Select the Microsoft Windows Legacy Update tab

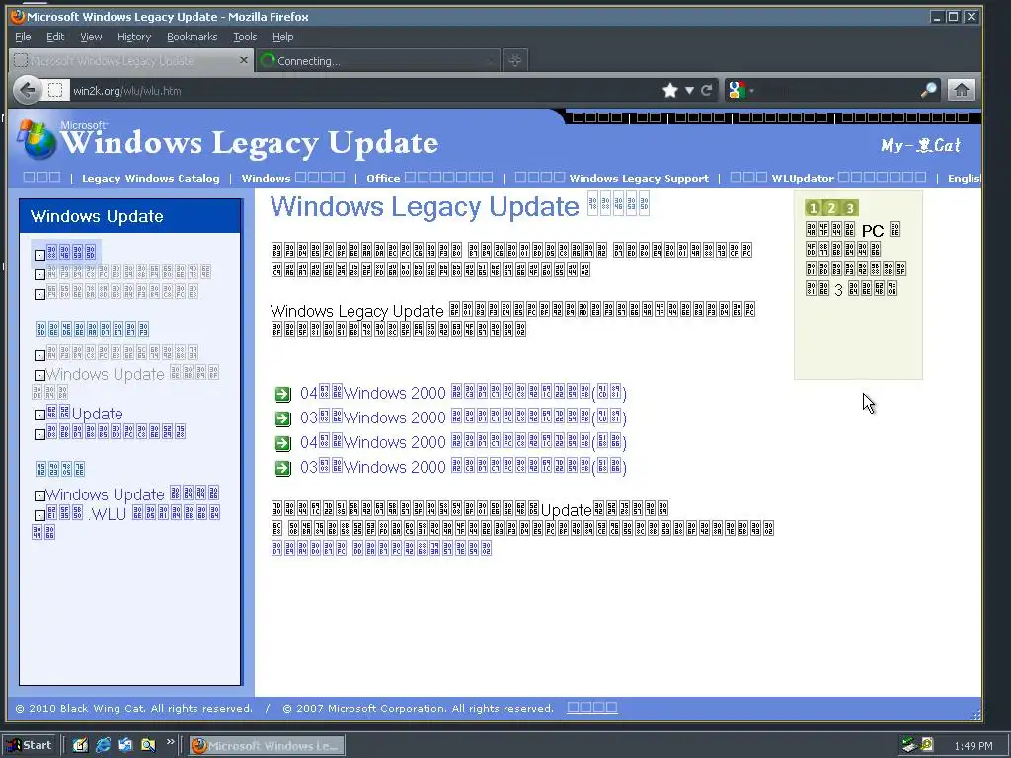click(x=131, y=60)
